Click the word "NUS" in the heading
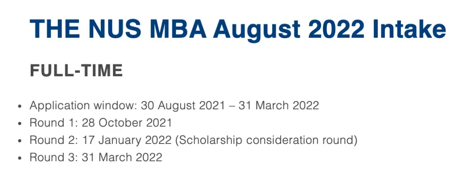The width and height of the screenshot is (469, 173). click(115, 28)
